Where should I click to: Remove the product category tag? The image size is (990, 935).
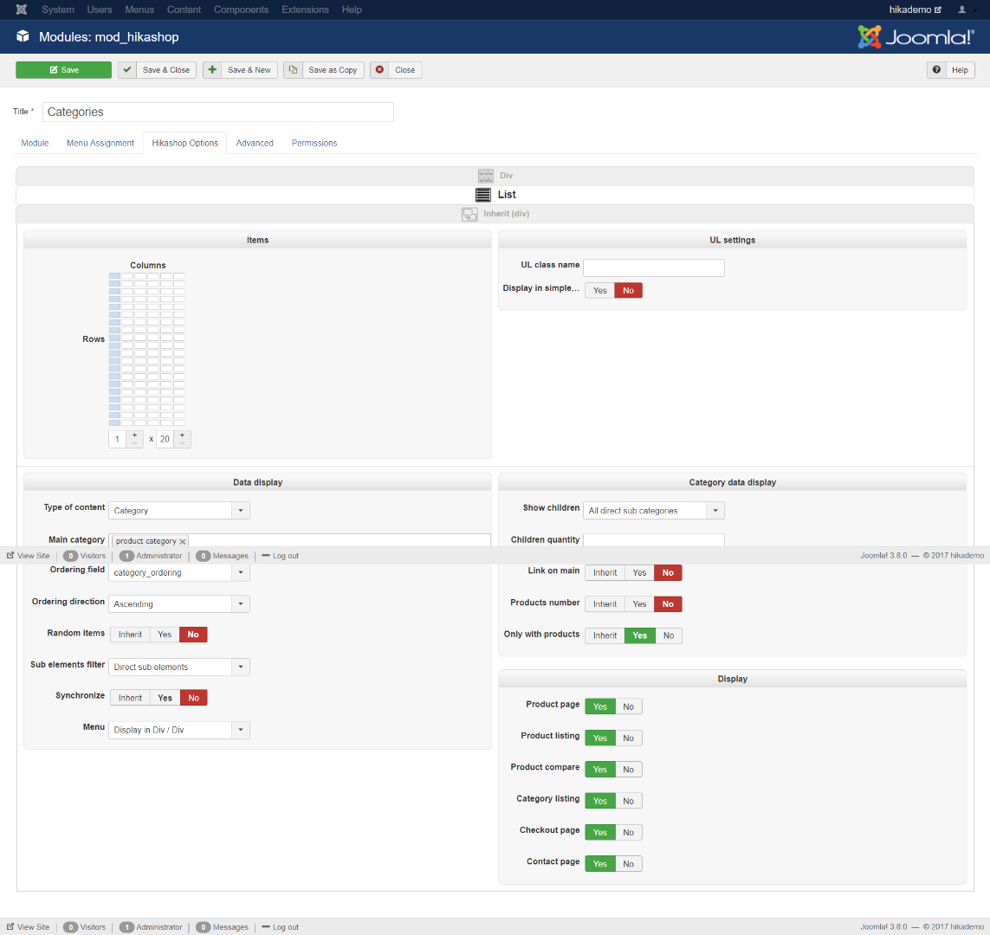pos(183,541)
